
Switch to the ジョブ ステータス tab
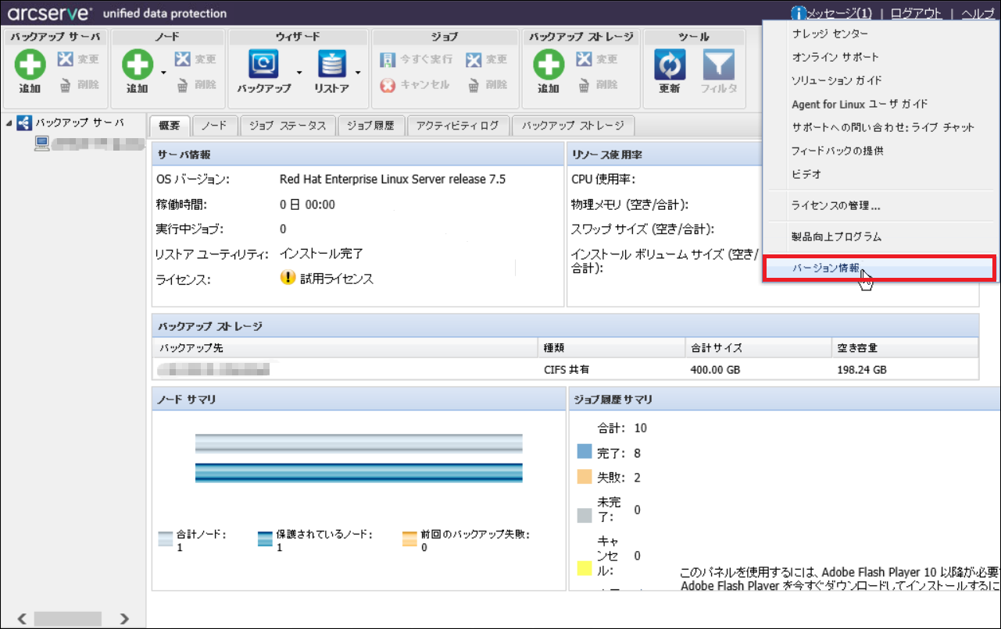pyautogui.click(x=288, y=126)
